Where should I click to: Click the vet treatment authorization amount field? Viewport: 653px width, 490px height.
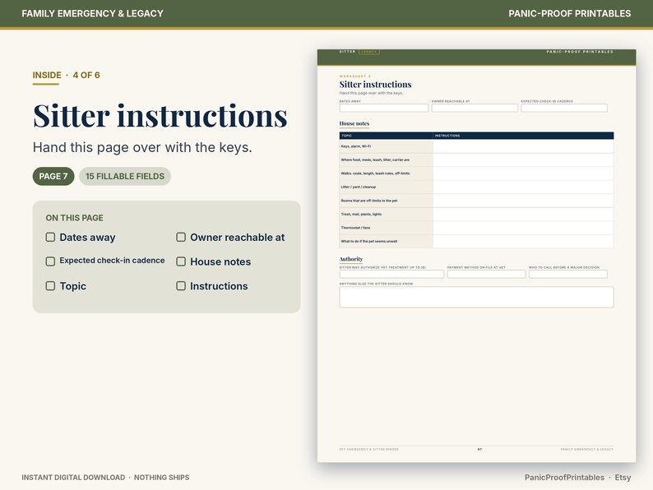point(391,274)
